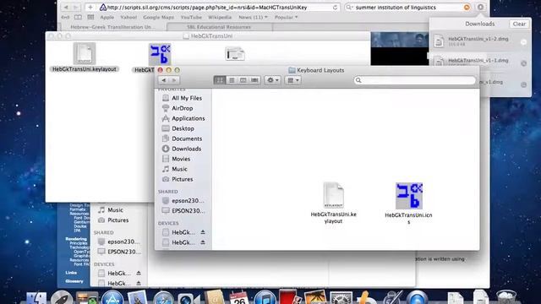Open the Glossary link on the webpage
This screenshot has height=304, width=541.
[x=74, y=281]
